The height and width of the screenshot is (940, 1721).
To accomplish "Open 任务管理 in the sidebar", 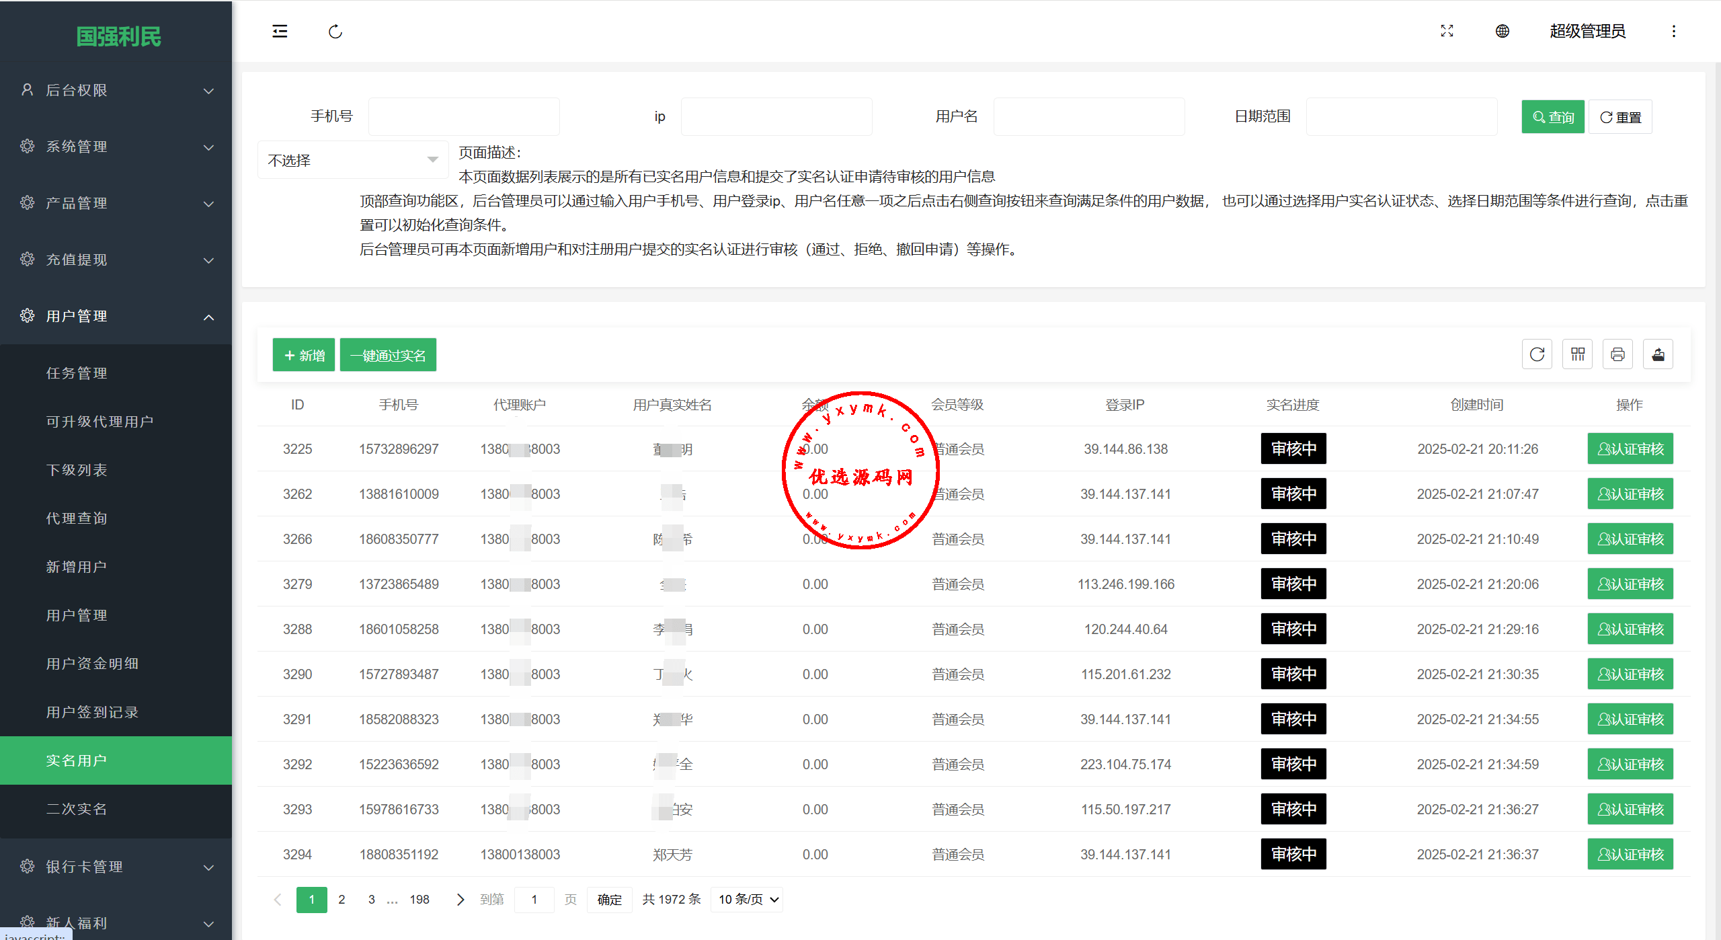I will click(116, 373).
